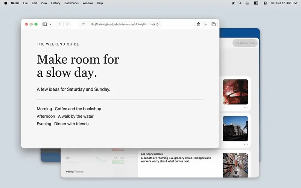
Task: Click the black X box menu bar icon
Action: point(256,3)
